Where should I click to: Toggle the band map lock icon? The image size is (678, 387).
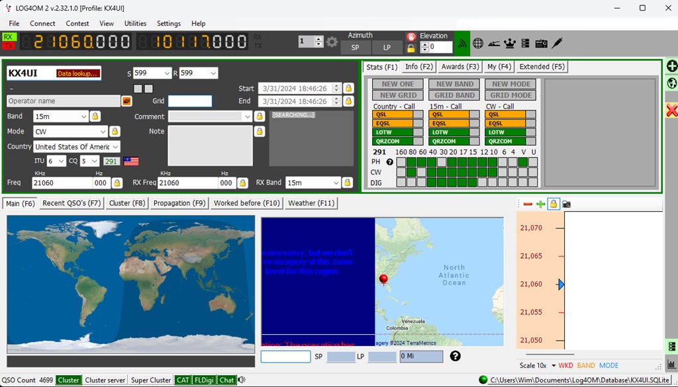[x=554, y=204]
